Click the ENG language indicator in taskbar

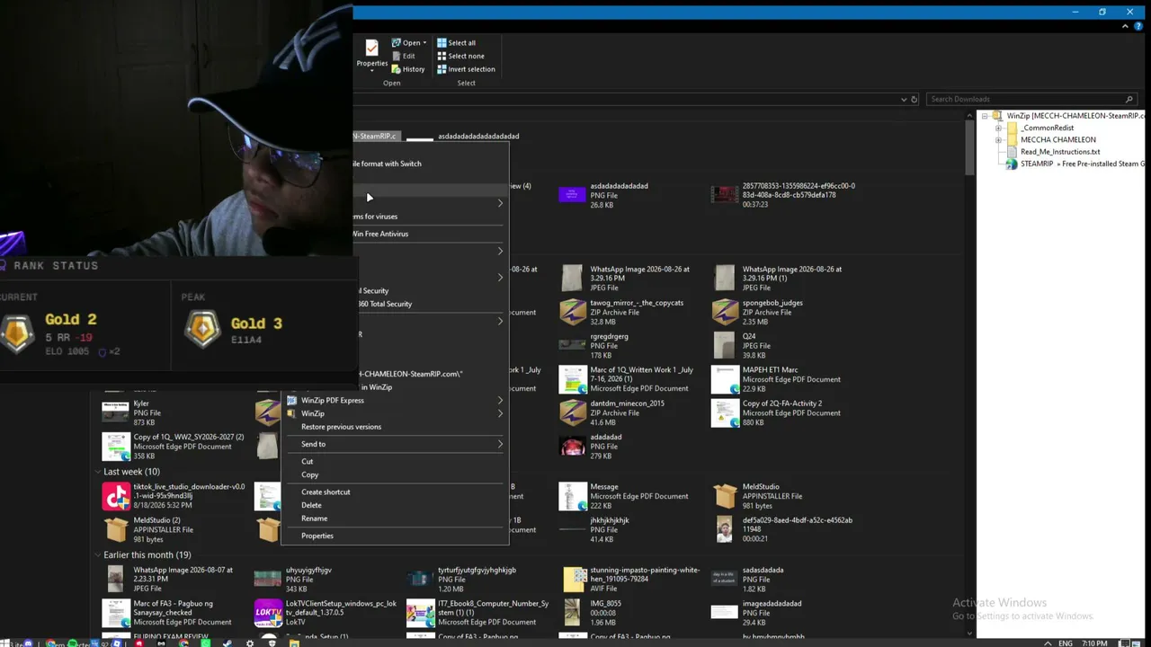1066,643
